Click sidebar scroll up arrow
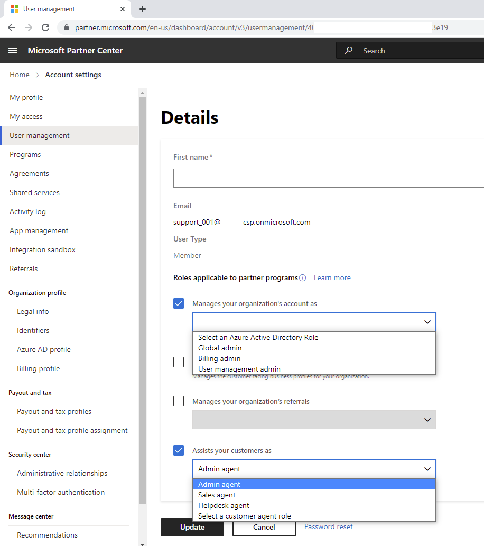This screenshot has width=484, height=546. 142,93
